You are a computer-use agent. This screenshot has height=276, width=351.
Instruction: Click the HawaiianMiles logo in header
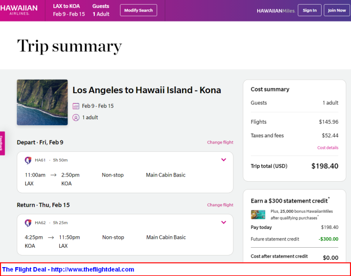276,11
